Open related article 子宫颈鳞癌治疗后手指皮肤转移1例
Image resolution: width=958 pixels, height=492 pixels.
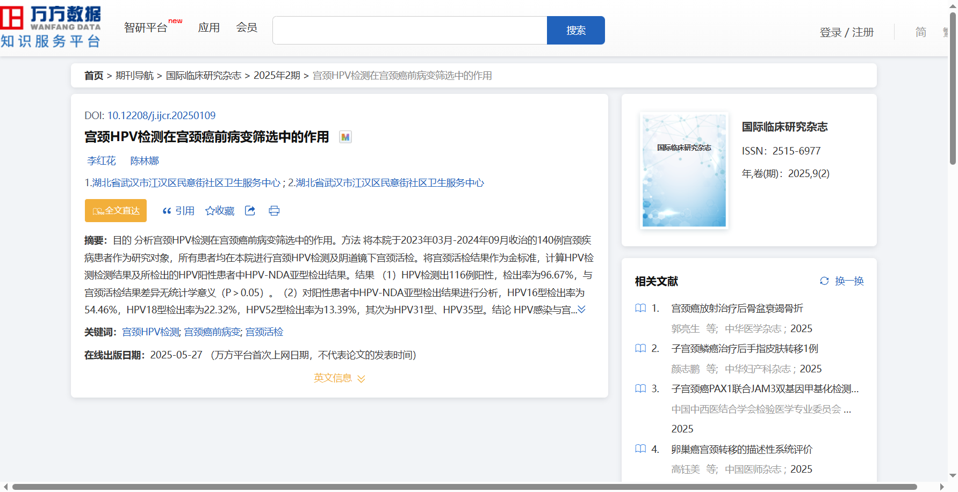tap(745, 348)
